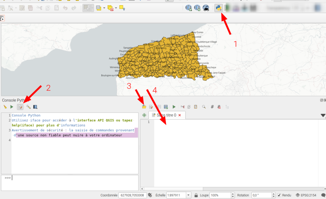The width and height of the screenshot is (326, 199).
Task: Close the Sans titre 0 tab
Action: click(x=180, y=115)
